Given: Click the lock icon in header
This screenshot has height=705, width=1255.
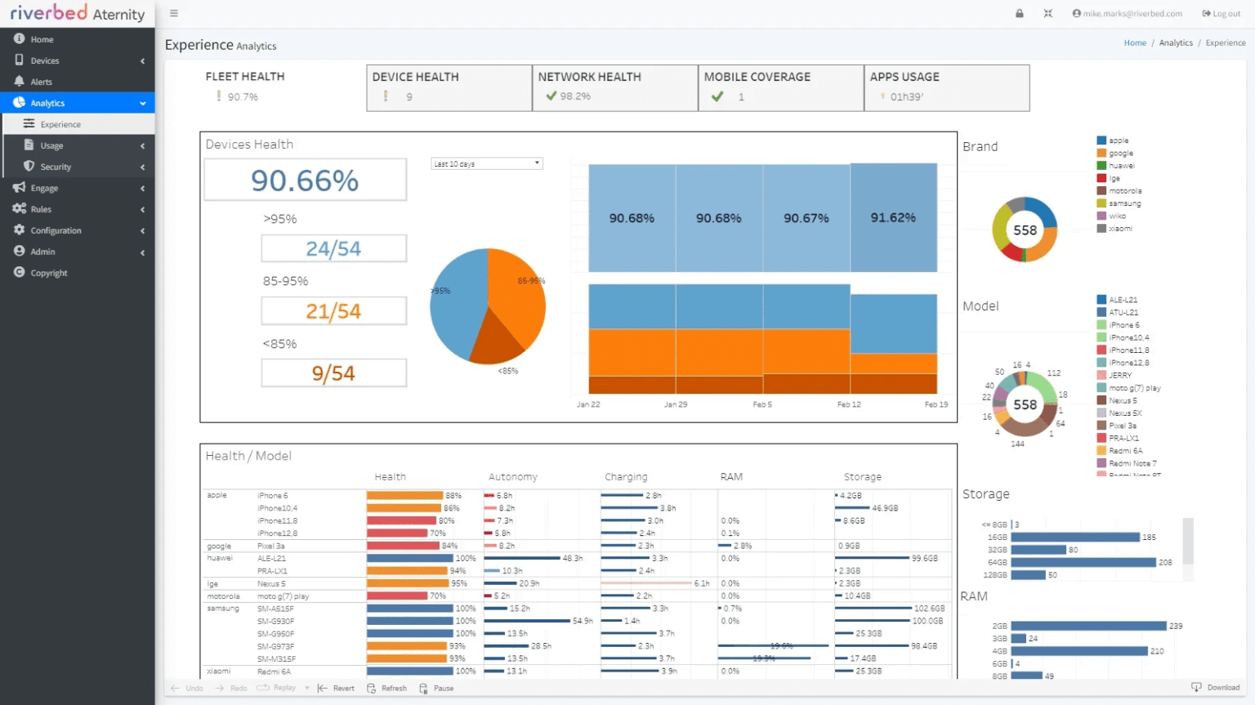Looking at the screenshot, I should pos(1019,14).
